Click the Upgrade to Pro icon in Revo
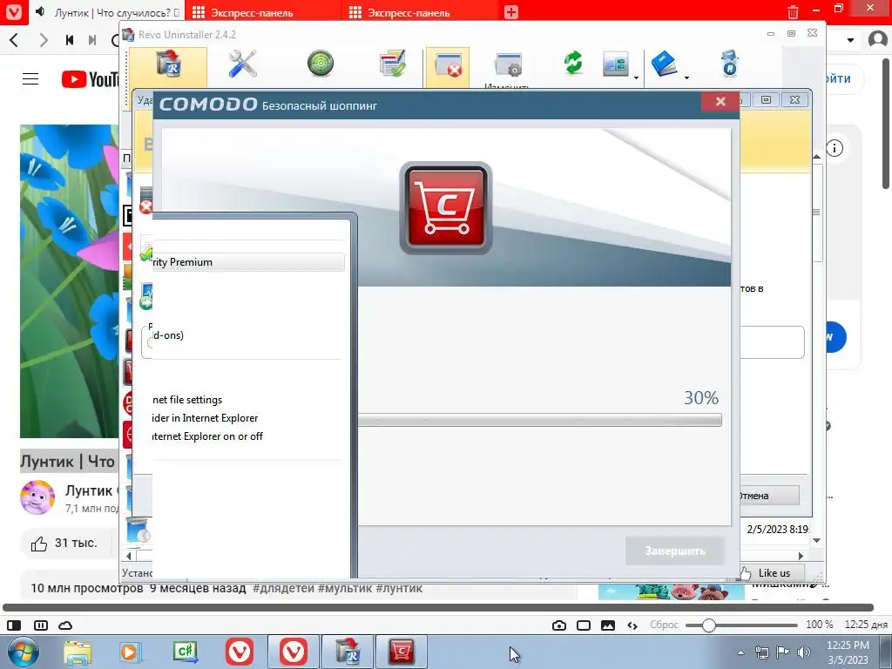The width and height of the screenshot is (892, 669). [x=729, y=63]
